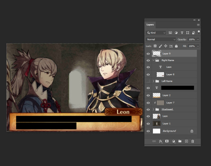Viewport: 211px width, 166px height.
Task: Click the Opacity 100% field
Action: point(191,40)
